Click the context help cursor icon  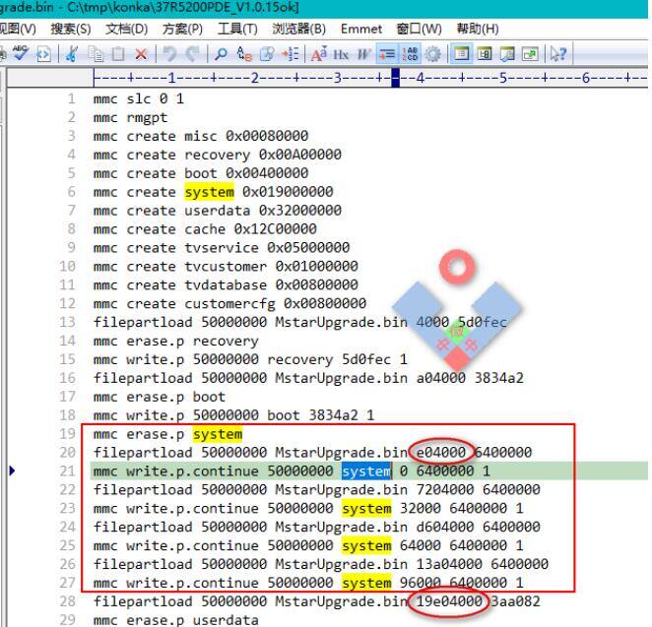pyautogui.click(x=558, y=53)
